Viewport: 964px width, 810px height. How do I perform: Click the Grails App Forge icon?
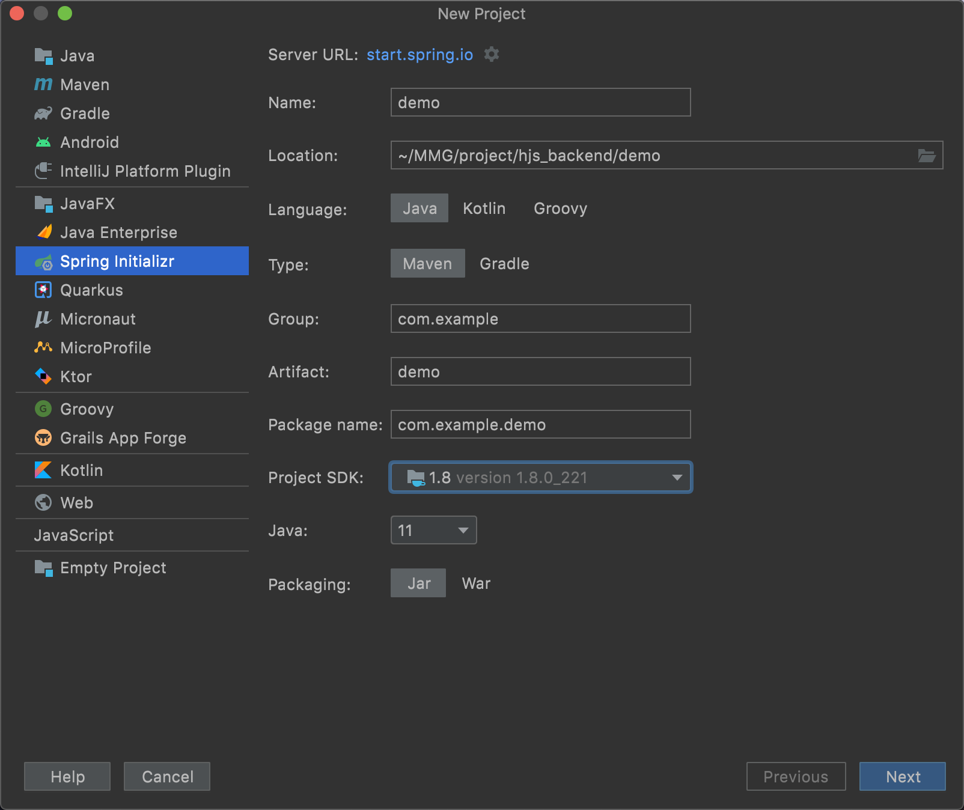[x=43, y=437]
